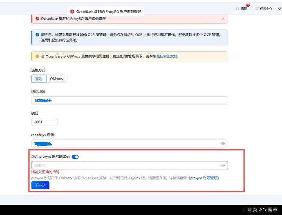Switch IME language via 英 indicator
The image size is (282, 215).
point(255,210)
